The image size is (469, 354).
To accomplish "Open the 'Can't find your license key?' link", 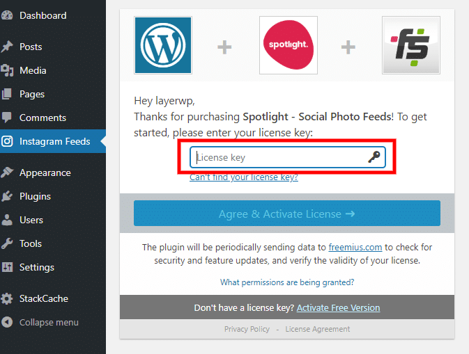I will pyautogui.click(x=244, y=177).
